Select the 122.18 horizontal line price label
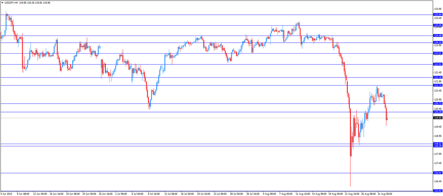Image resolution: width=443 pixels, height=196 pixels. [437, 78]
